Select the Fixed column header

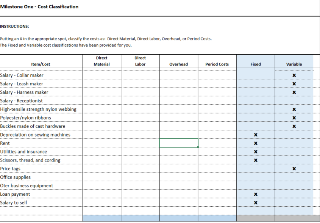click(x=256, y=64)
